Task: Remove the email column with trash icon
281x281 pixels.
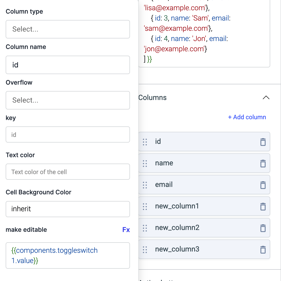Action: click(263, 185)
